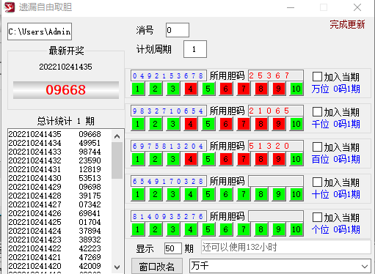Click the 千位 0码1期 link text
The height and width of the screenshot is (274, 375).
coord(335,124)
